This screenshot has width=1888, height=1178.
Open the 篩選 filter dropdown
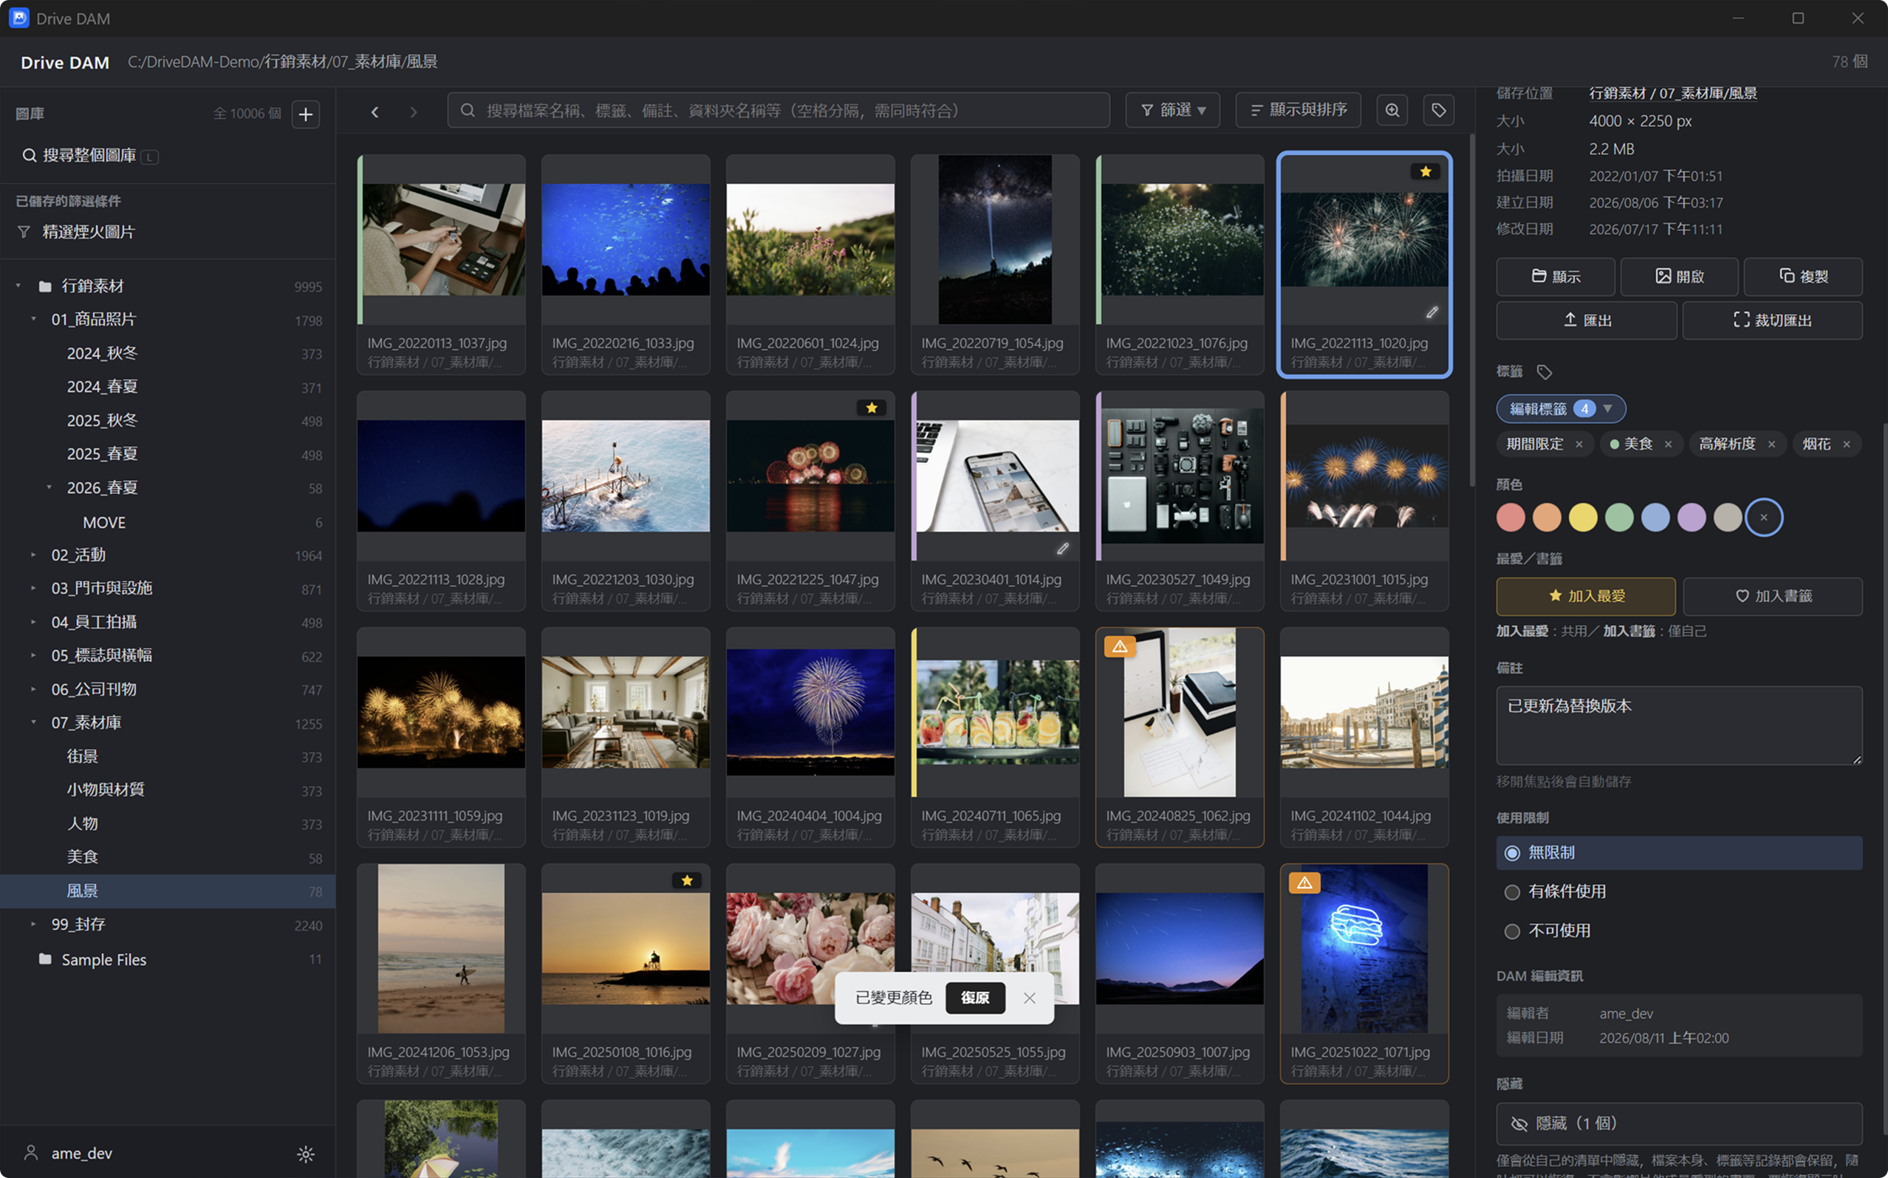pos(1172,111)
